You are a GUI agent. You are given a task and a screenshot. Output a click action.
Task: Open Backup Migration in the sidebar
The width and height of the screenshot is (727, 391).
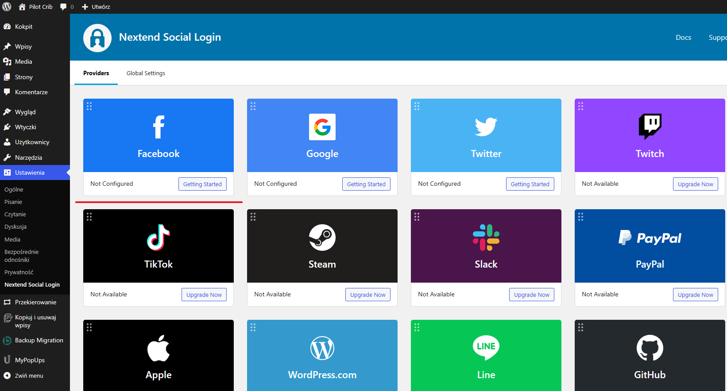(x=35, y=340)
